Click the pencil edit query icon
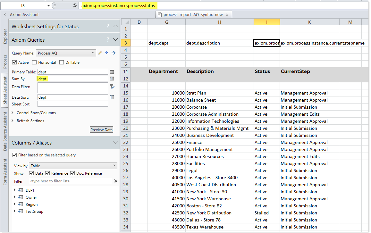The image size is (371, 233). tap(100, 53)
